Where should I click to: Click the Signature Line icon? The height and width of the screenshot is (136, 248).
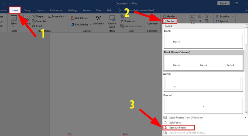coord(206,16)
